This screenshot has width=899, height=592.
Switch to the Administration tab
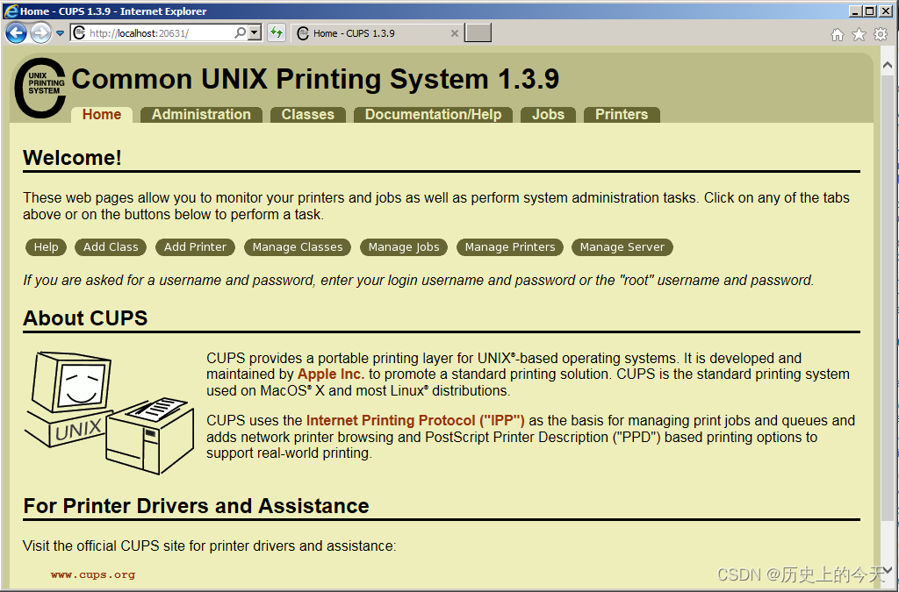click(x=201, y=115)
